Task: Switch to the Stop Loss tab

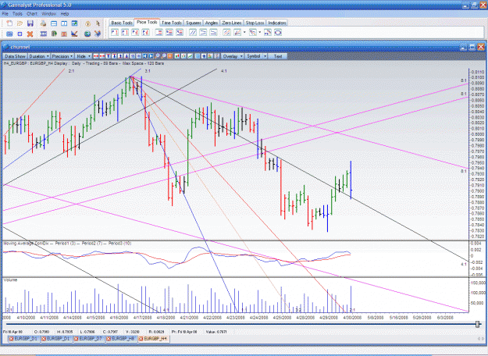Action: point(255,23)
